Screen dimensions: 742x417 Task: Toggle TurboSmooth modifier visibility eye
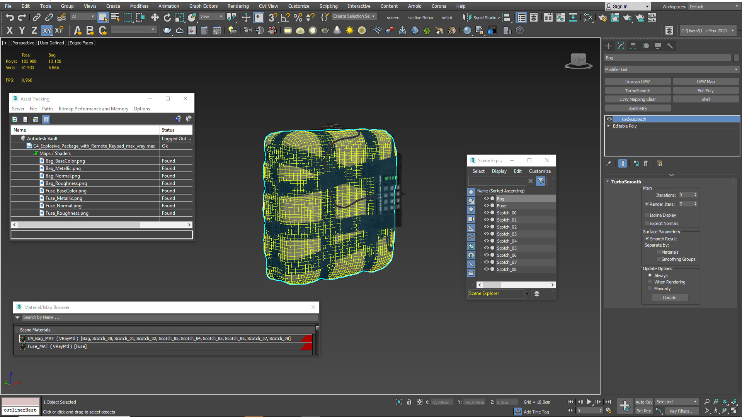click(609, 119)
